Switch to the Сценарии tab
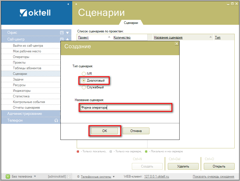Screen dimensions: 240x181 click(131, 23)
